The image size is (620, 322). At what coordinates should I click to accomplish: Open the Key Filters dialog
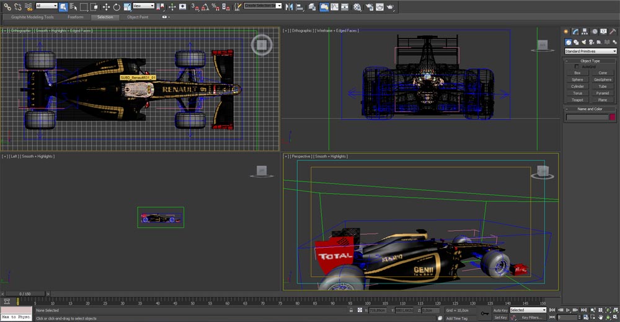click(x=532, y=317)
